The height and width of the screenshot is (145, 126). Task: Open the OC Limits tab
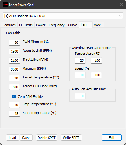click(26, 25)
